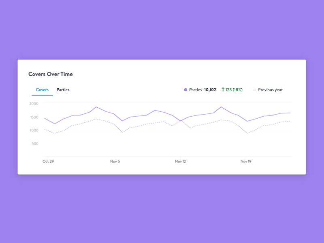Toggle the green growth indicator 123 (18%)
The height and width of the screenshot is (243, 324).
tap(233, 90)
